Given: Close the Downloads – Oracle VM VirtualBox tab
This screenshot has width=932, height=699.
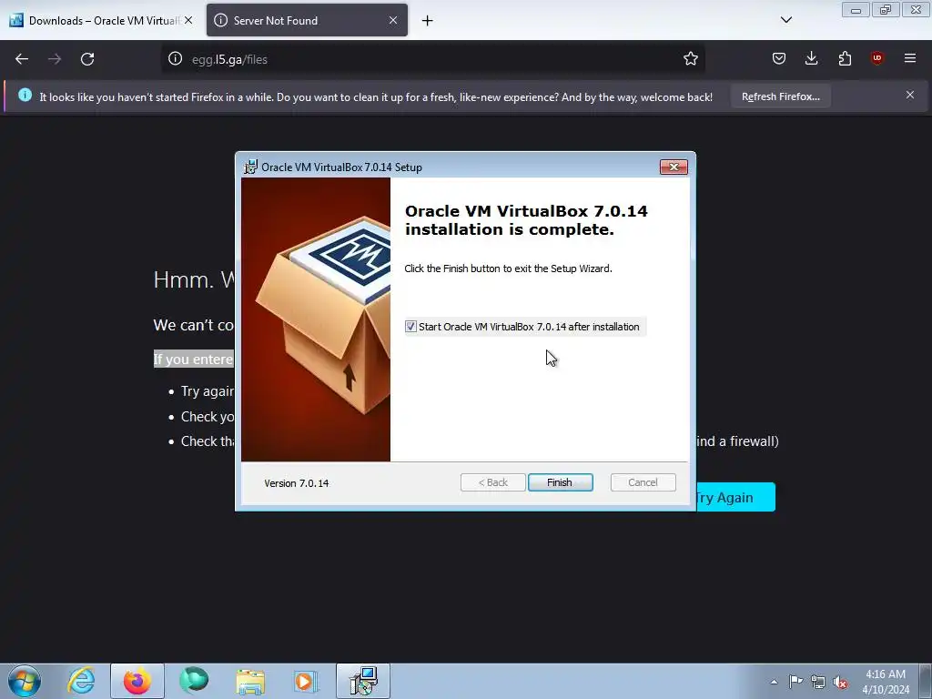Looking at the screenshot, I should pos(188,20).
